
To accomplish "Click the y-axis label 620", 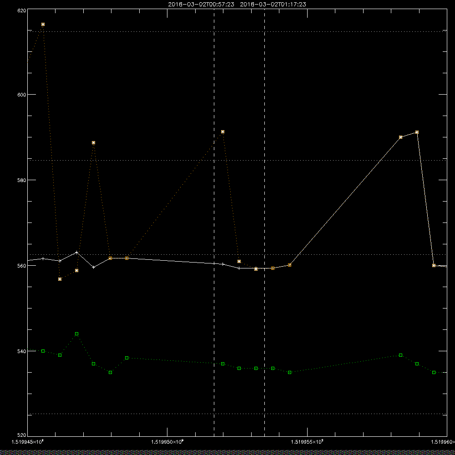I will tap(22, 10).
